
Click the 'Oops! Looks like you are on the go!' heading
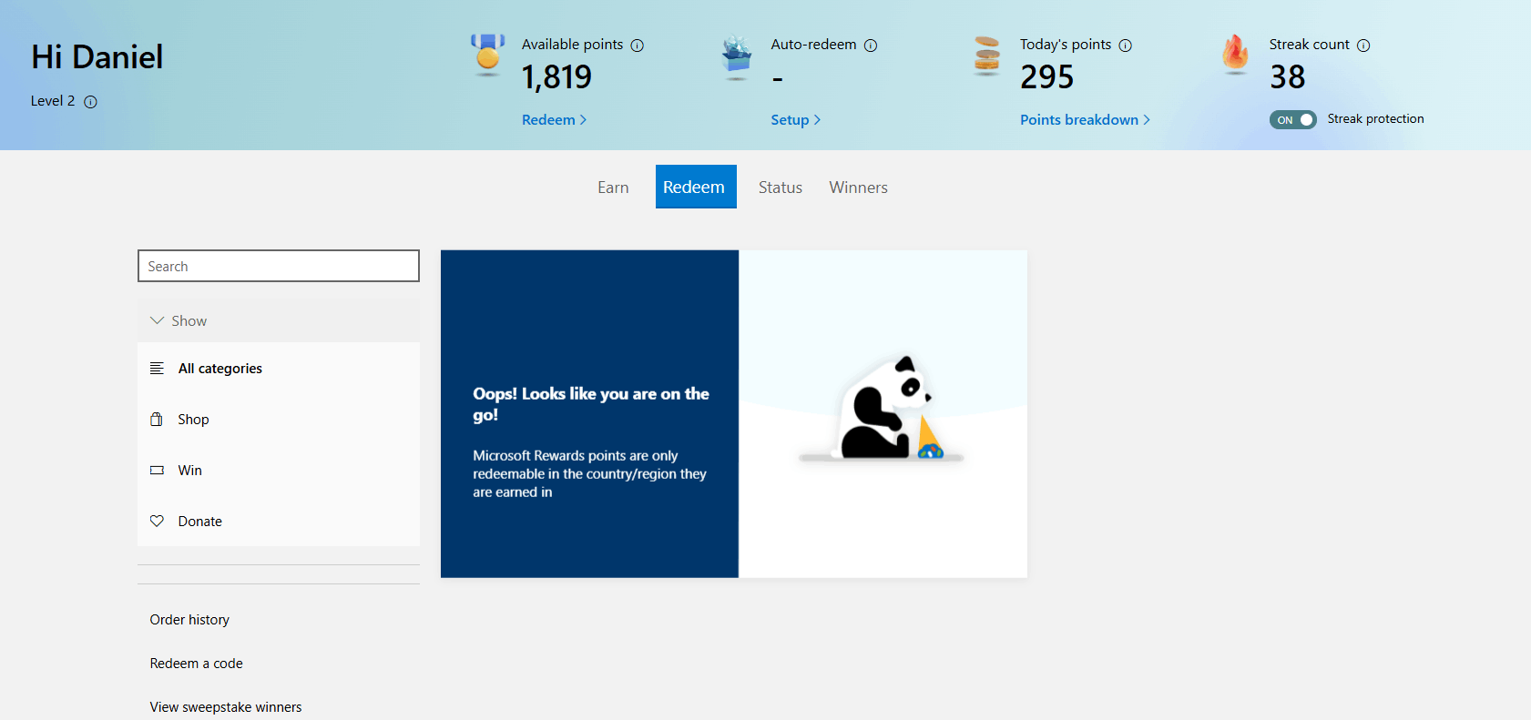[x=590, y=404]
